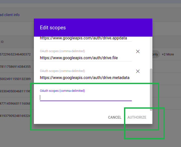This screenshot has height=147, width=181.
Task: Edit the drive.file scope field
Action: point(86,58)
